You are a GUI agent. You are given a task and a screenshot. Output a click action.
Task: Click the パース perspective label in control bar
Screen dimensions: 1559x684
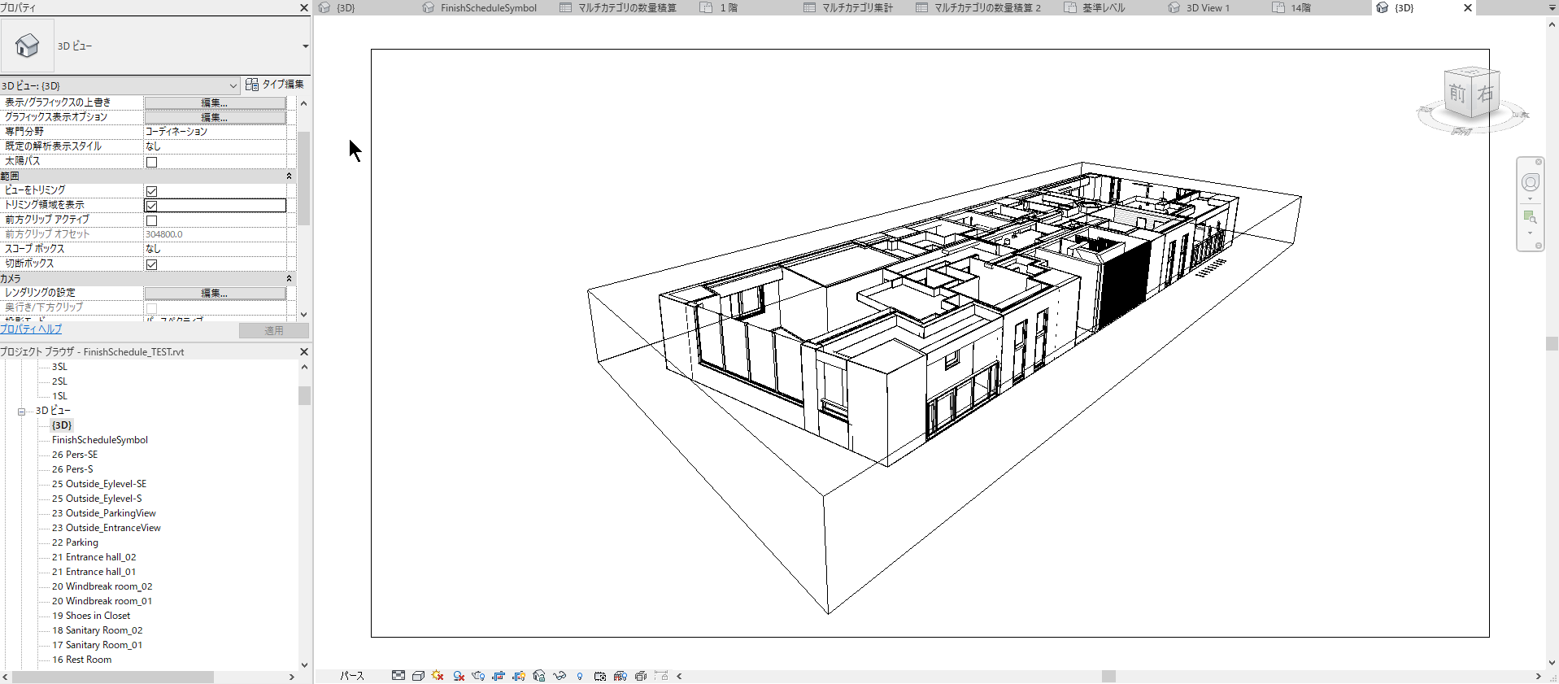pyautogui.click(x=352, y=676)
